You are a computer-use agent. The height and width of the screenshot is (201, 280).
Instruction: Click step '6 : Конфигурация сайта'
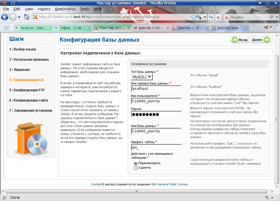pos(29,100)
